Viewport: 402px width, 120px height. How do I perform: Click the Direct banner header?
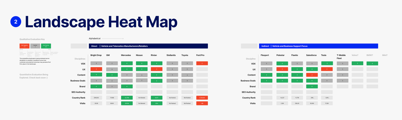coord(148,46)
